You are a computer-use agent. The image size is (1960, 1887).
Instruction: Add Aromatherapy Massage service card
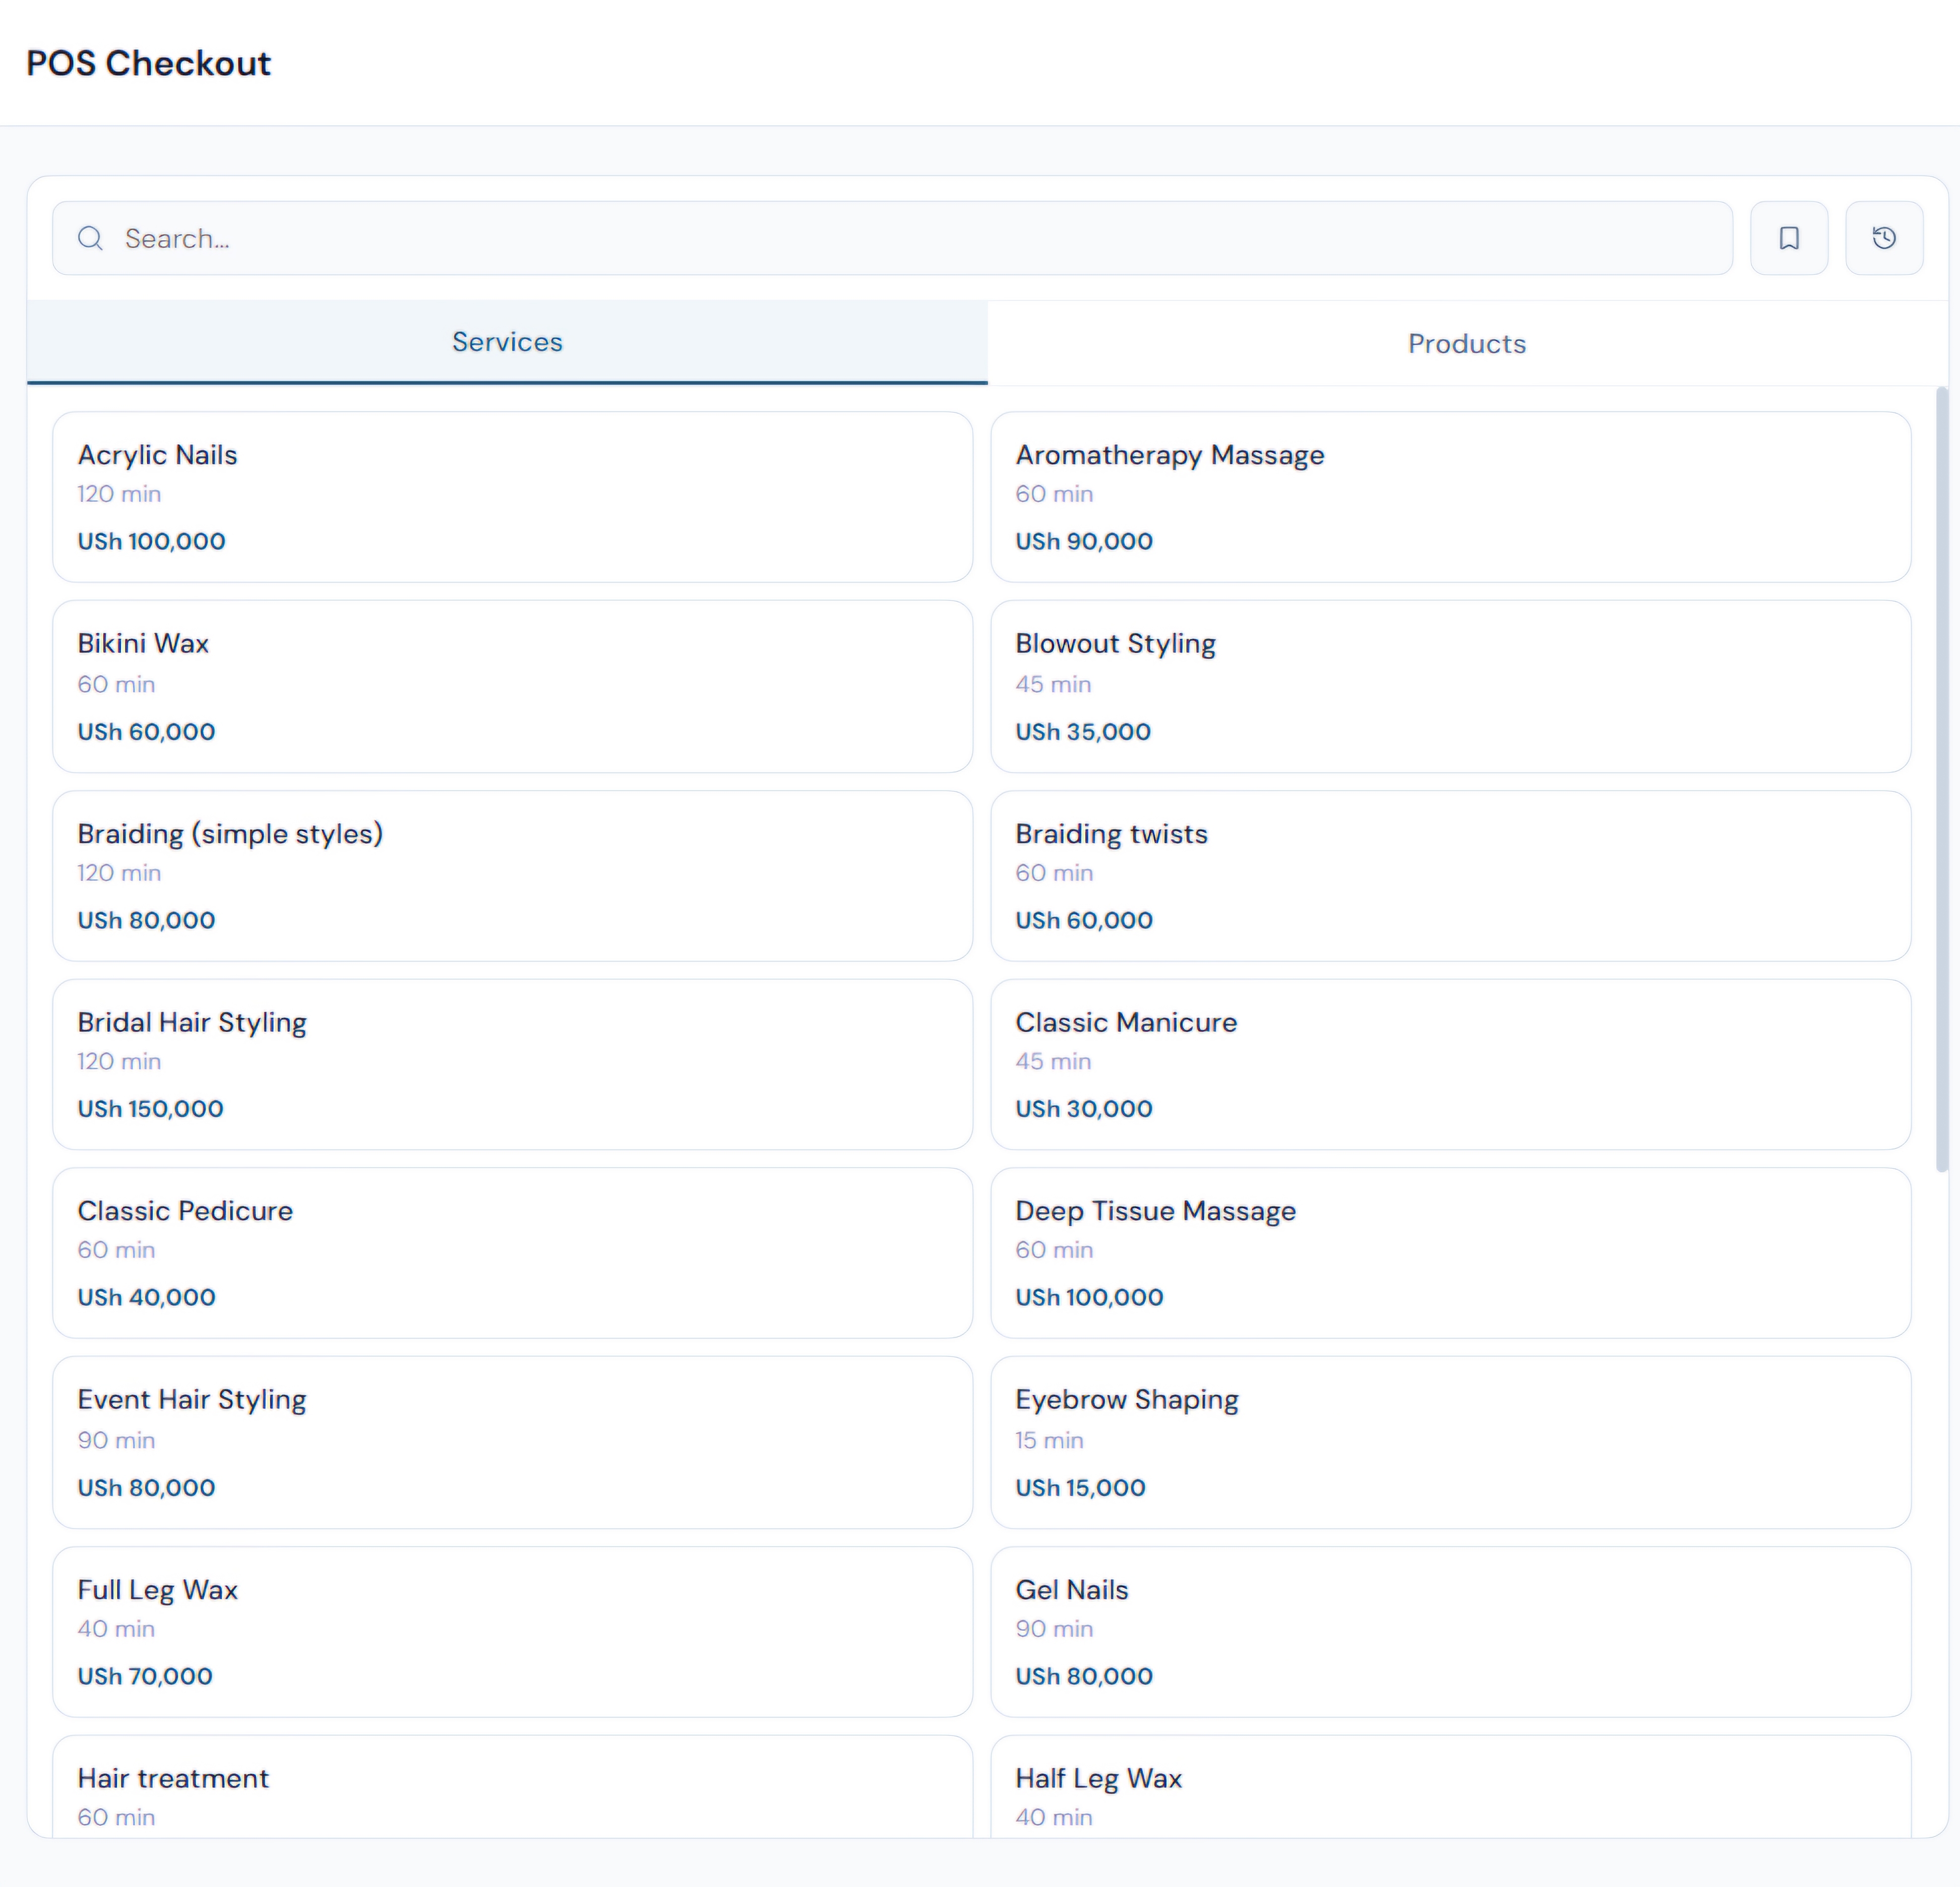(x=1450, y=497)
